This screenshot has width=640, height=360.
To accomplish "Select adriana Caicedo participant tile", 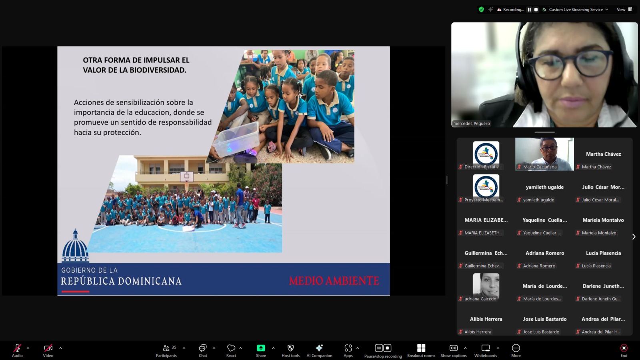I will pyautogui.click(x=486, y=286).
